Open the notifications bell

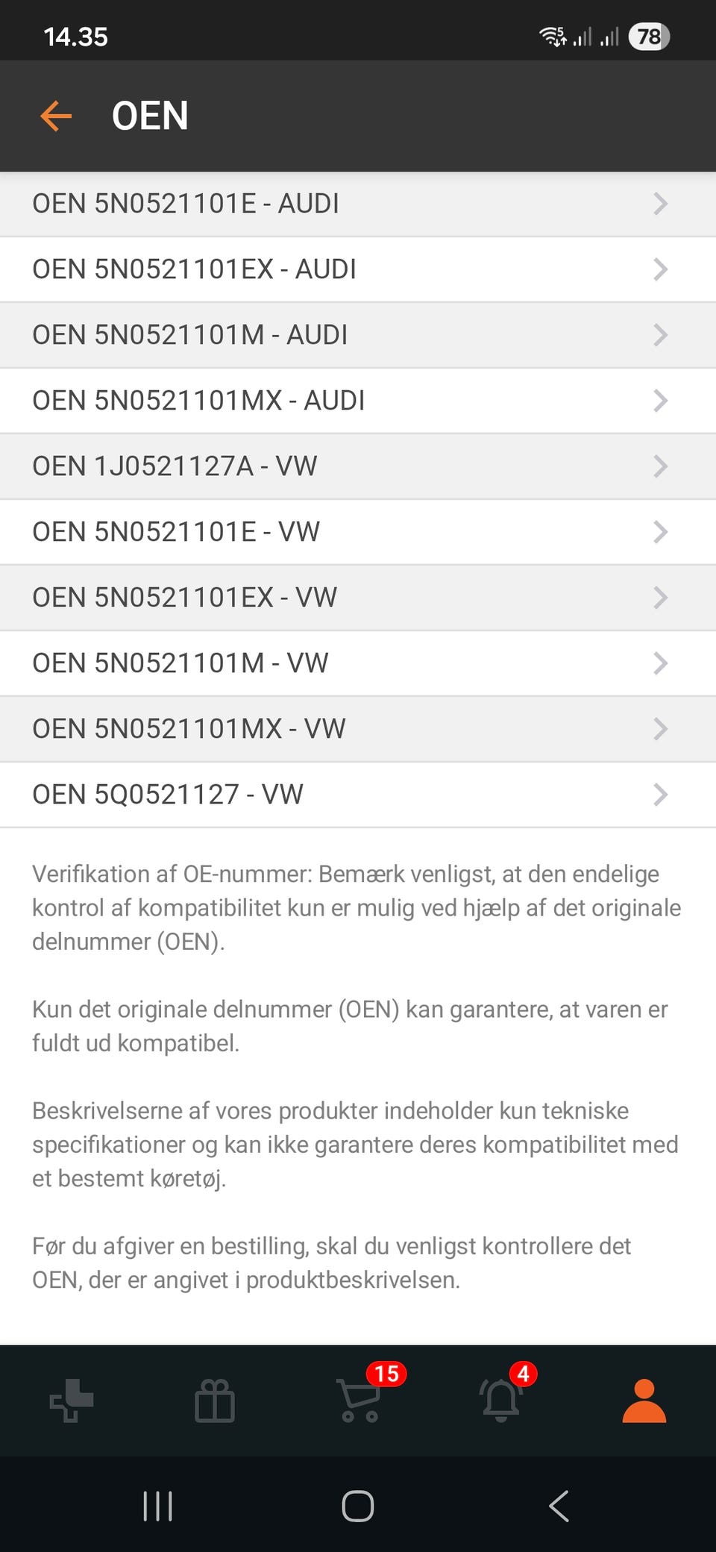click(501, 1399)
